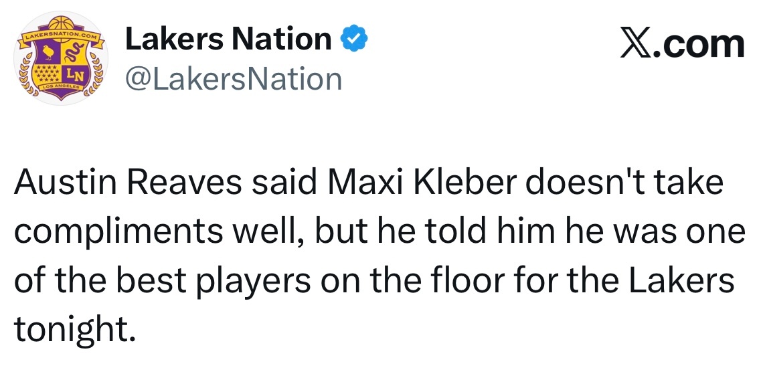
Task: Open the Lakers Nation profile avatar
Action: [61, 58]
